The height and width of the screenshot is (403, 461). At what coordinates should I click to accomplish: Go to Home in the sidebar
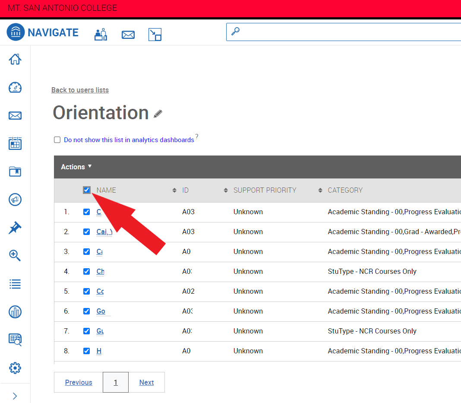pyautogui.click(x=15, y=59)
